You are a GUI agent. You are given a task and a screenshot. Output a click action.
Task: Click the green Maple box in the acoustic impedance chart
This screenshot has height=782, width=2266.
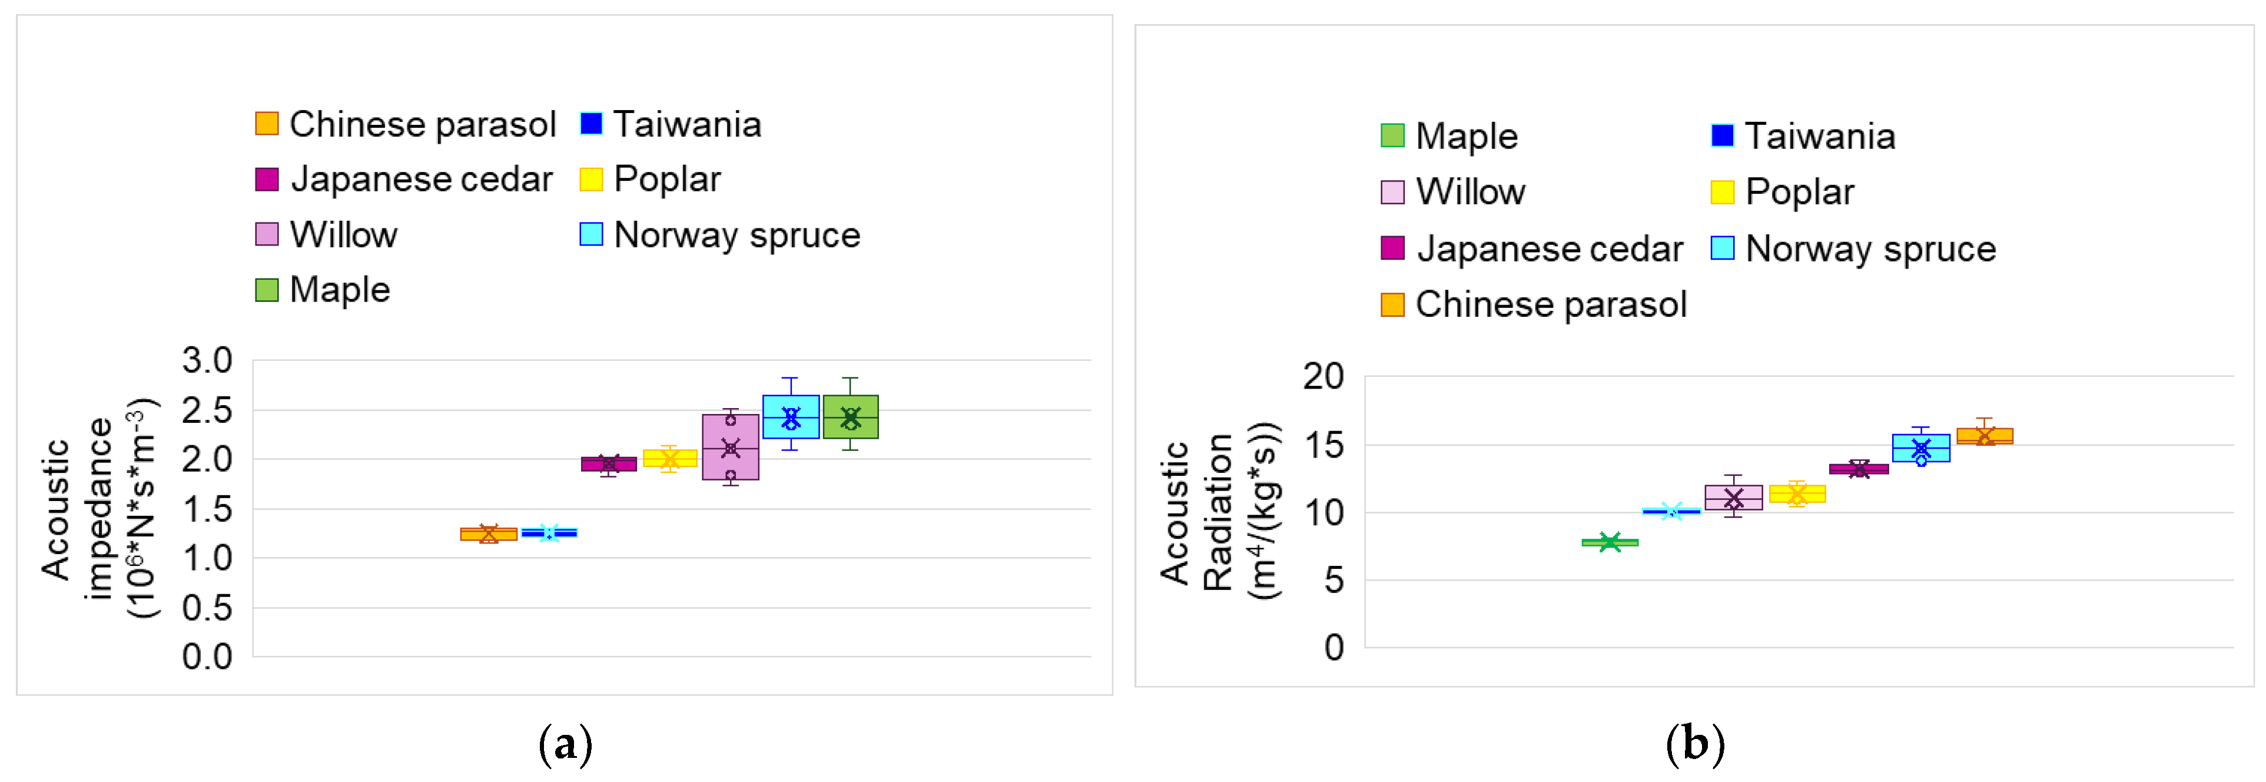coord(851,417)
